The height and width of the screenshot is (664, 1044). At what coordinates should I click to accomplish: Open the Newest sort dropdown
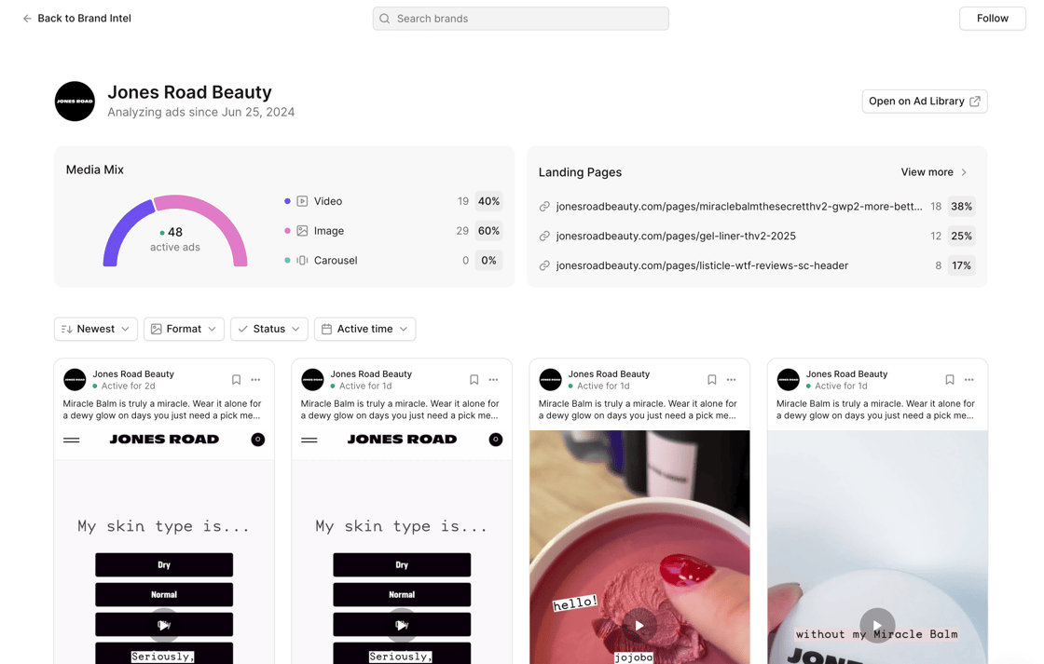95,329
